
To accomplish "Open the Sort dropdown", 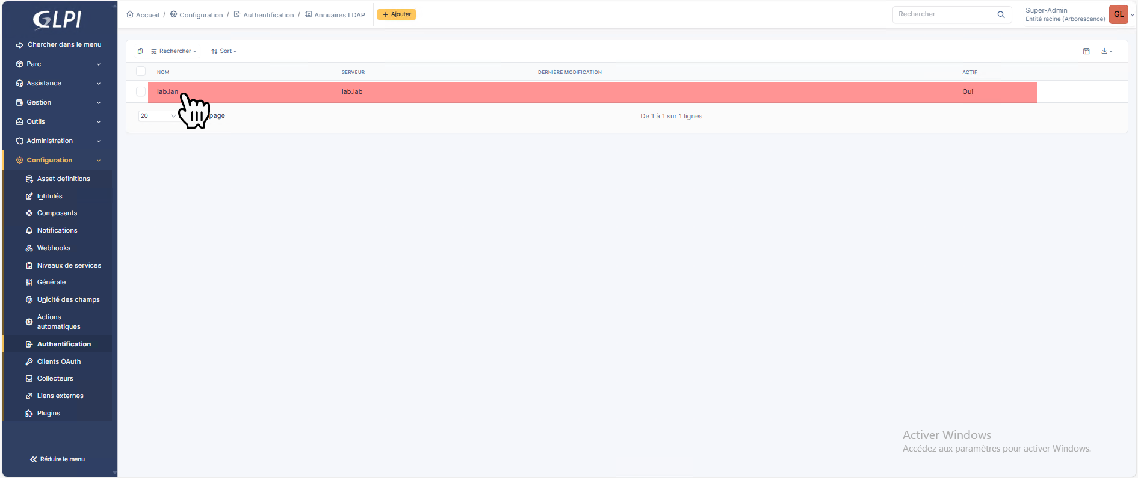I will pyautogui.click(x=224, y=51).
